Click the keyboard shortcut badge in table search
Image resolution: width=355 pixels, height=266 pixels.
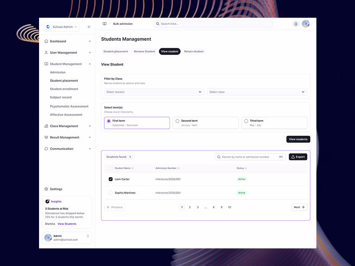click(x=281, y=157)
